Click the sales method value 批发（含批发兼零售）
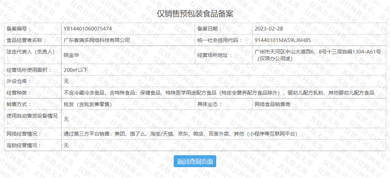The image size is (390, 178). [88, 104]
